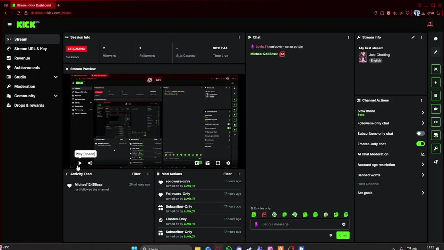Click the English language tag
The image size is (444, 250).
pos(375,60)
